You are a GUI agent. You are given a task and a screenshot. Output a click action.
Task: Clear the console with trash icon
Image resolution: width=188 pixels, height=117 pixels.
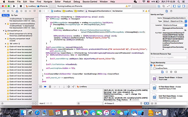pos(141,103)
